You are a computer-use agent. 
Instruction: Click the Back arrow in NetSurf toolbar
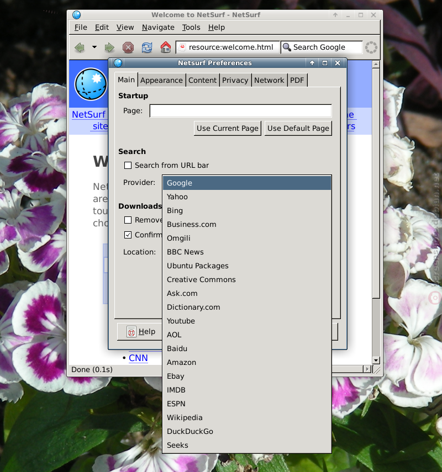pyautogui.click(x=80, y=47)
